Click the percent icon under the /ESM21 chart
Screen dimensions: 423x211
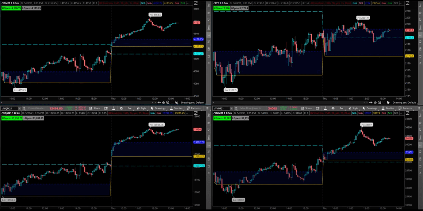176,103
